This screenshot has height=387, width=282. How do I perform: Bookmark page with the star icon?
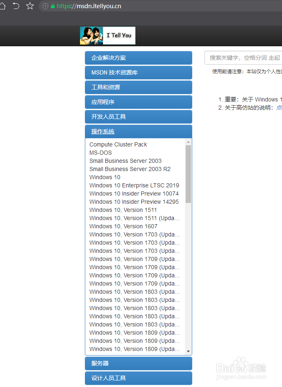[x=30, y=6]
